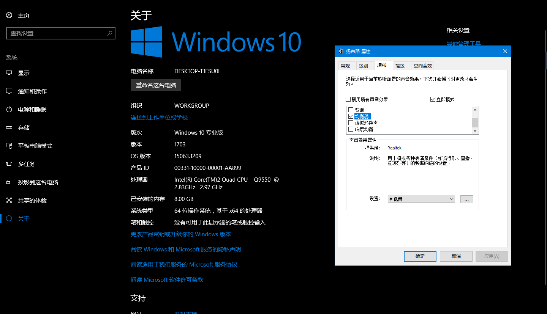
Task: Click 重命名这台电脑 button
Action: [x=156, y=85]
